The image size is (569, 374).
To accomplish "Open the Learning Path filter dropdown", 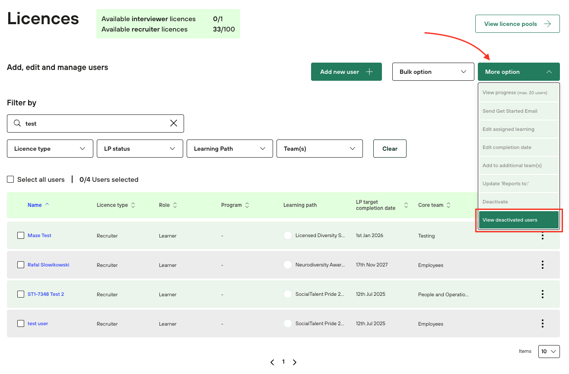I will pos(229,149).
